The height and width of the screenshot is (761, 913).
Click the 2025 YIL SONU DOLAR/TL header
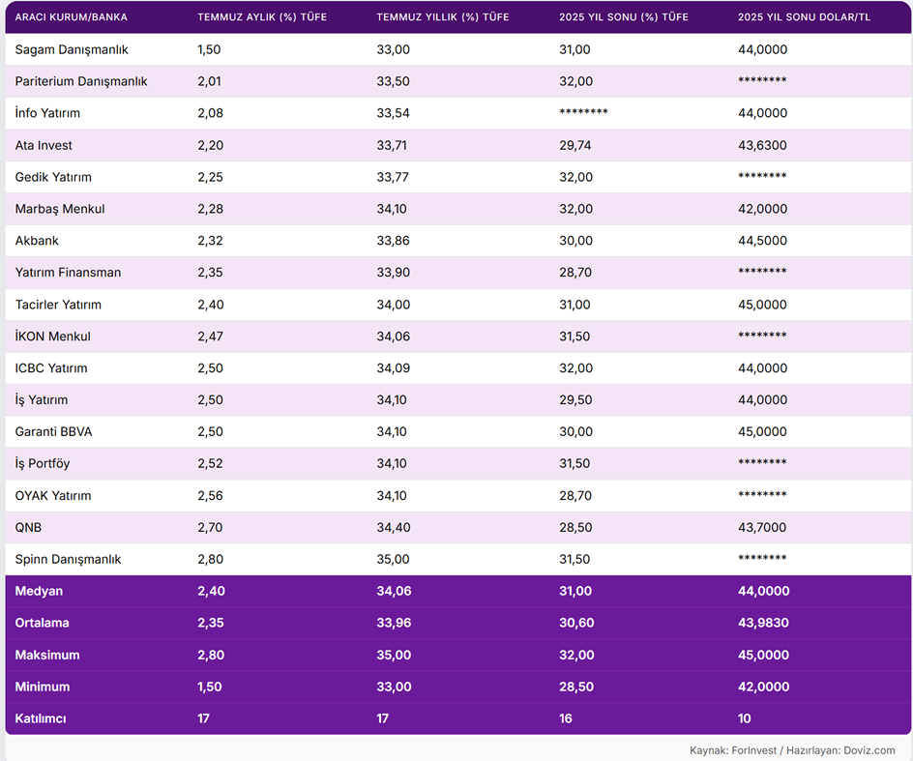tap(803, 17)
